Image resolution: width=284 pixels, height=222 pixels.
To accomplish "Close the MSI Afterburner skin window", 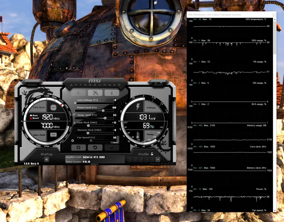I will (x=161, y=82).
